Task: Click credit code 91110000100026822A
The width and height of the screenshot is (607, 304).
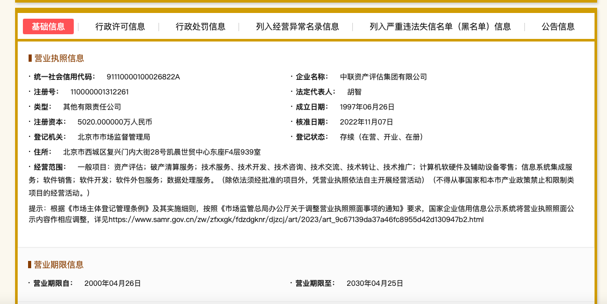Action: click(x=143, y=77)
